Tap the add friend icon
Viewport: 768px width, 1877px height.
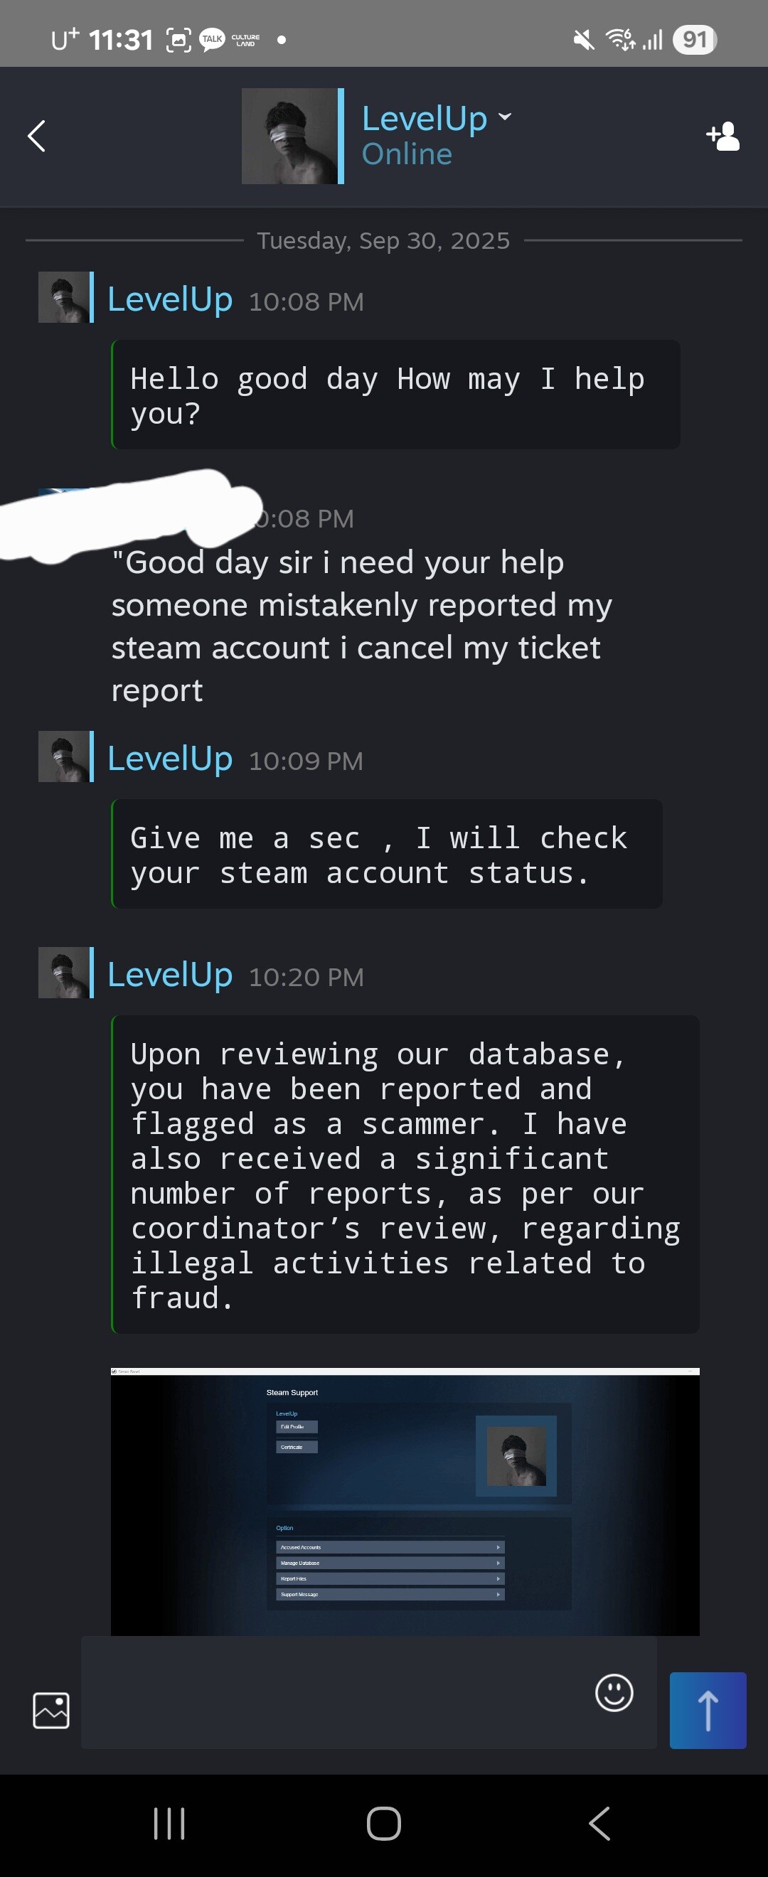click(722, 137)
